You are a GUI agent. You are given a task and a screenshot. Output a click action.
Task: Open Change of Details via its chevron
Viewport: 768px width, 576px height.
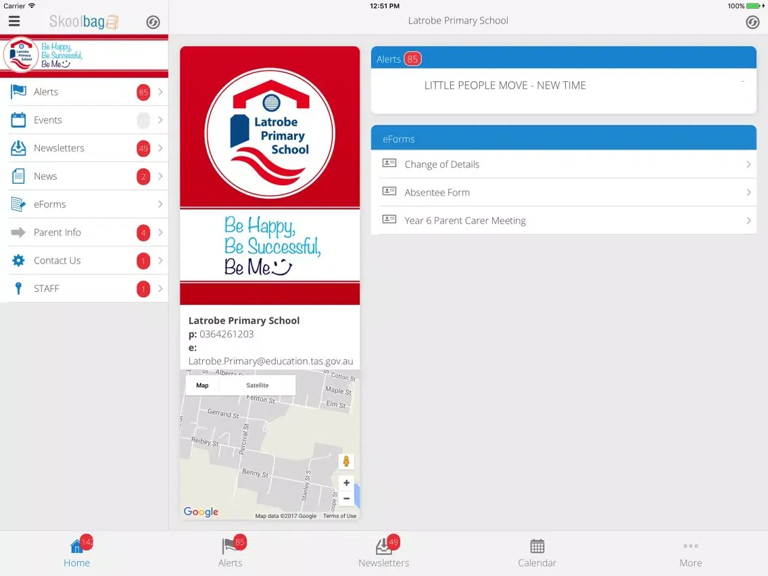pos(748,164)
